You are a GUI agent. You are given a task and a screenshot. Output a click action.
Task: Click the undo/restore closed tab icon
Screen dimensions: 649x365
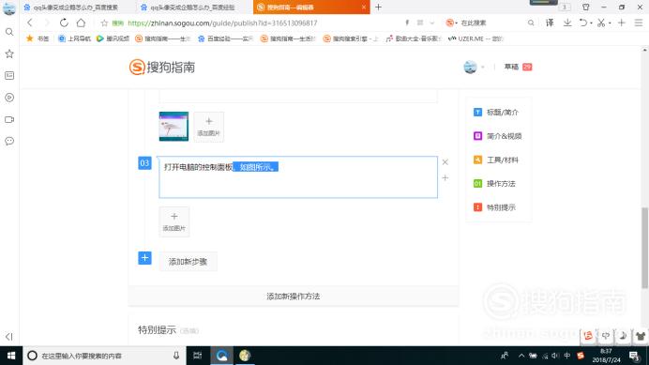(583, 23)
